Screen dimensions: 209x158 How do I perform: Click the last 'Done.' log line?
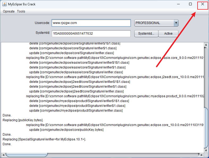[7, 144]
